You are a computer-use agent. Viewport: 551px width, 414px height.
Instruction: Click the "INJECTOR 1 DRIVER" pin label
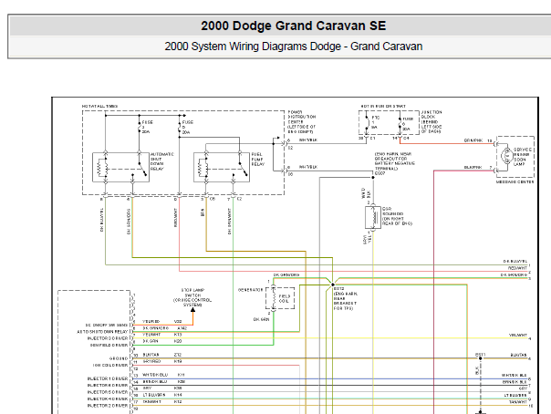pos(108,378)
